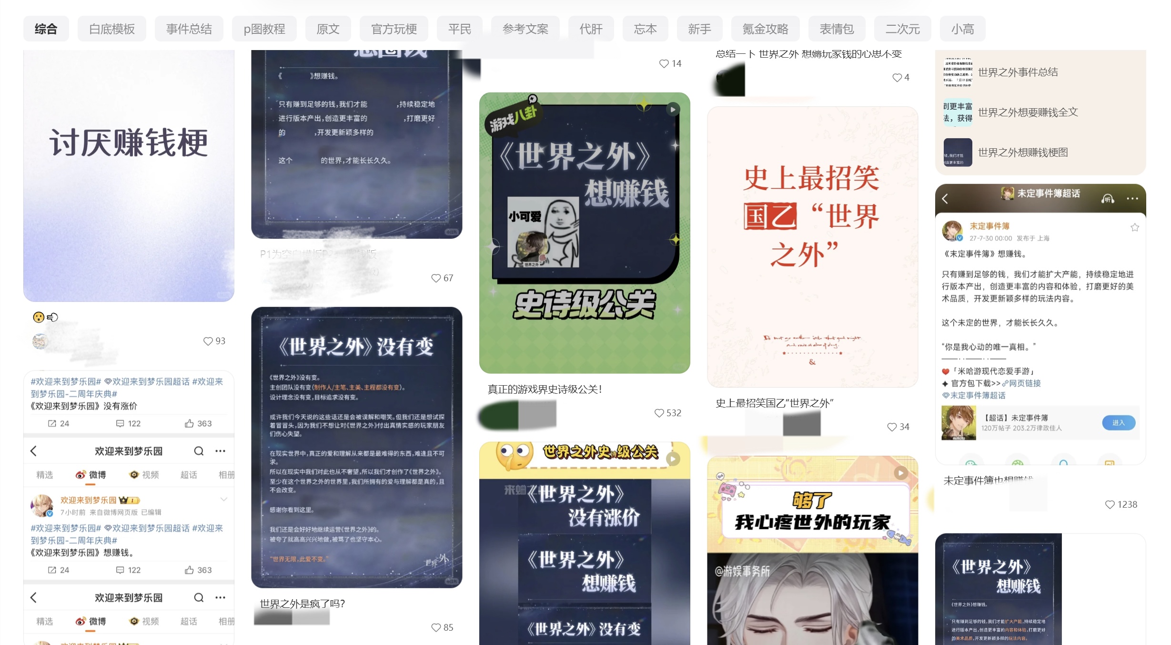Viewport: 1171px width, 645px height.
Task: Open the 讨厌赚钱梗 cover card
Action: (129, 176)
